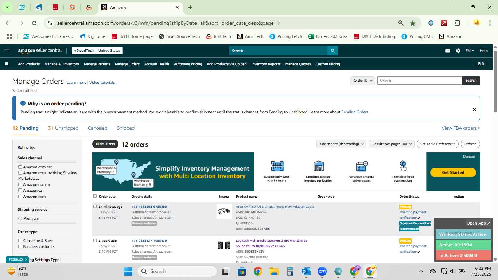Open the Scan Source Tech bookmark

coord(179,36)
